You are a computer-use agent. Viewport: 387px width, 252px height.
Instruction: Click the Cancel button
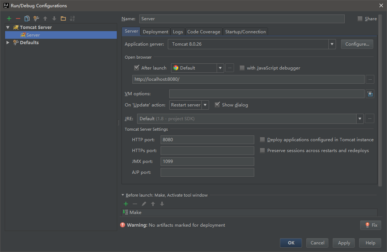click(318, 243)
